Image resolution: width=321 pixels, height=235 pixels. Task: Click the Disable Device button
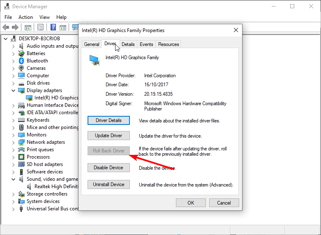coord(109,168)
